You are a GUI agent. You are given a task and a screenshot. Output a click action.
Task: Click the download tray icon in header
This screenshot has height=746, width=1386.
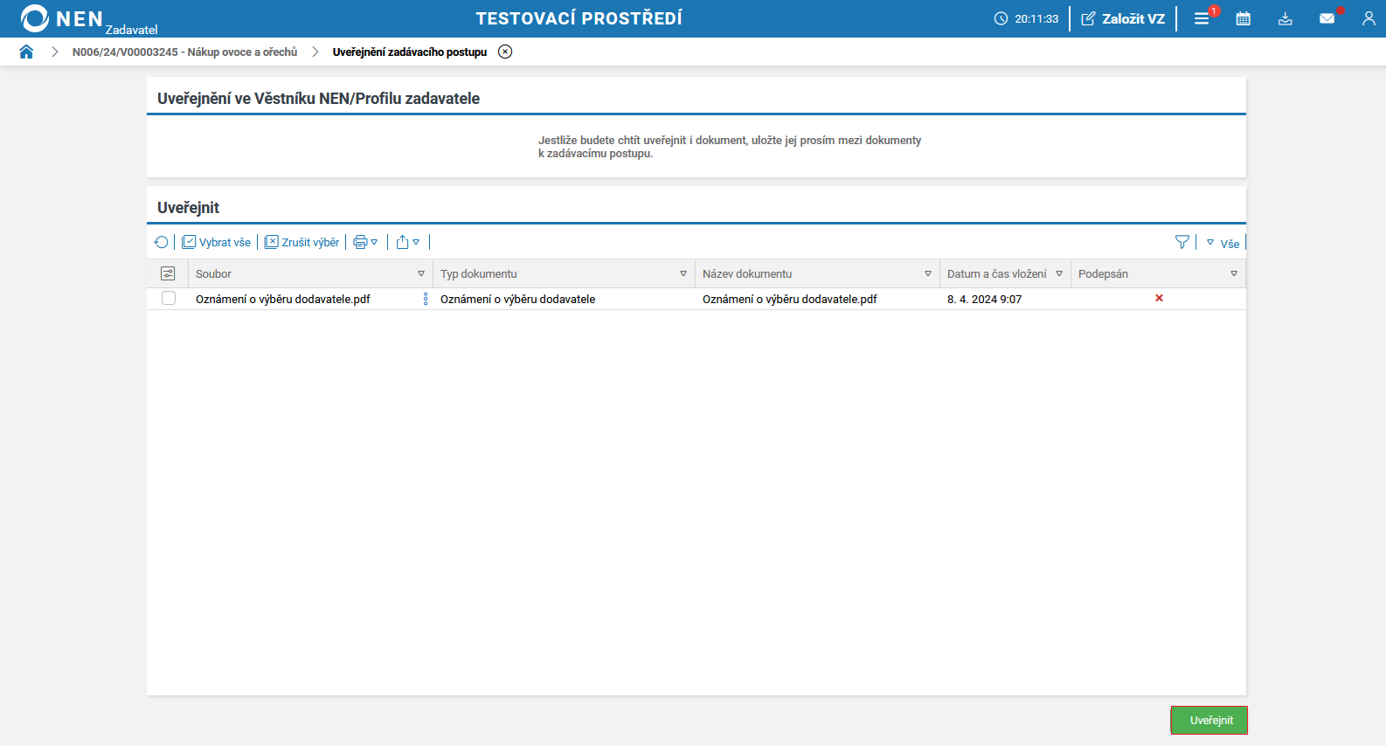click(x=1285, y=18)
